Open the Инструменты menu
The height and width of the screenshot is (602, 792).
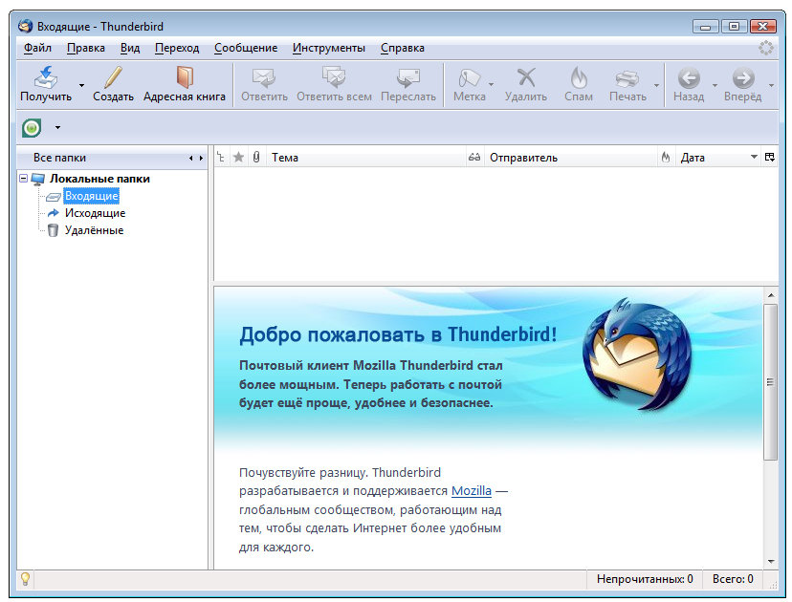click(329, 48)
